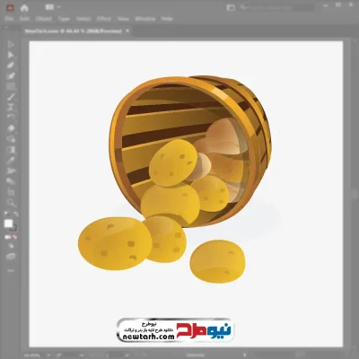Click the large potato on the left
Screen dimensions: 359x359
(115, 243)
